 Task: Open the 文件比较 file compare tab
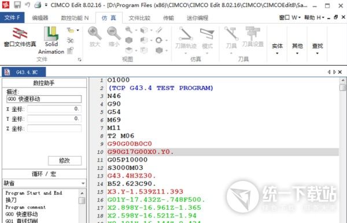139,18
